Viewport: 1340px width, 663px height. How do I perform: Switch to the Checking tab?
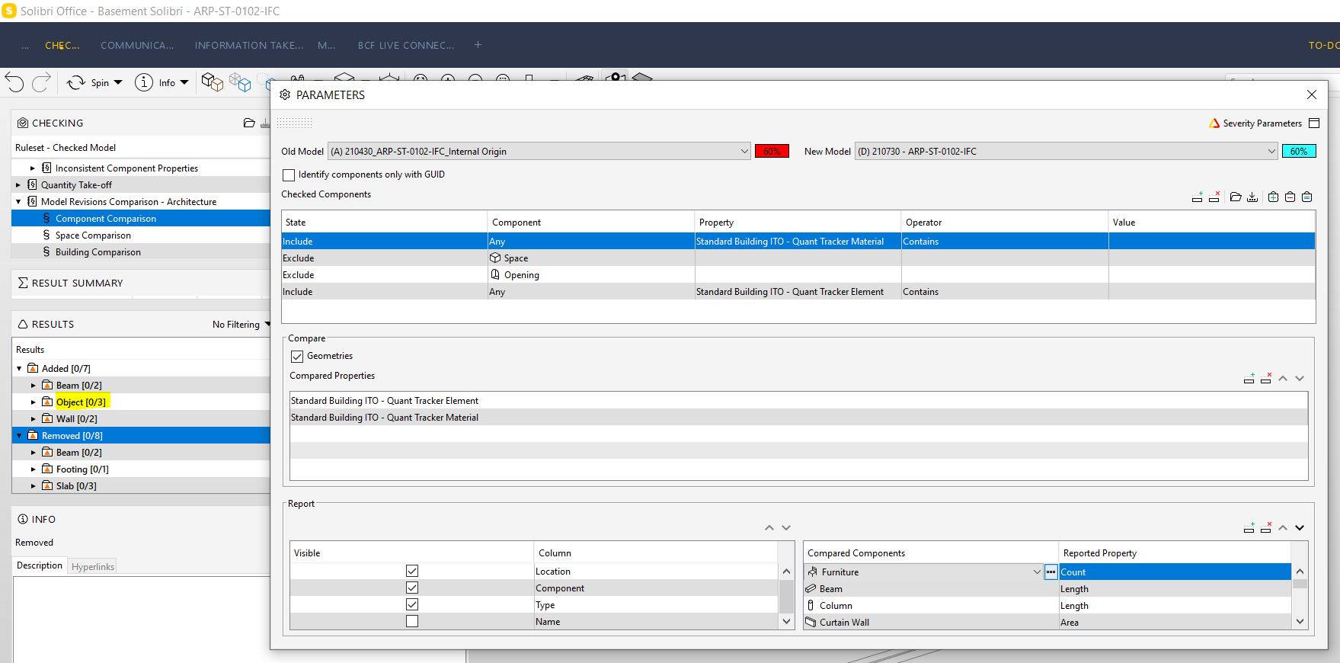(x=62, y=46)
